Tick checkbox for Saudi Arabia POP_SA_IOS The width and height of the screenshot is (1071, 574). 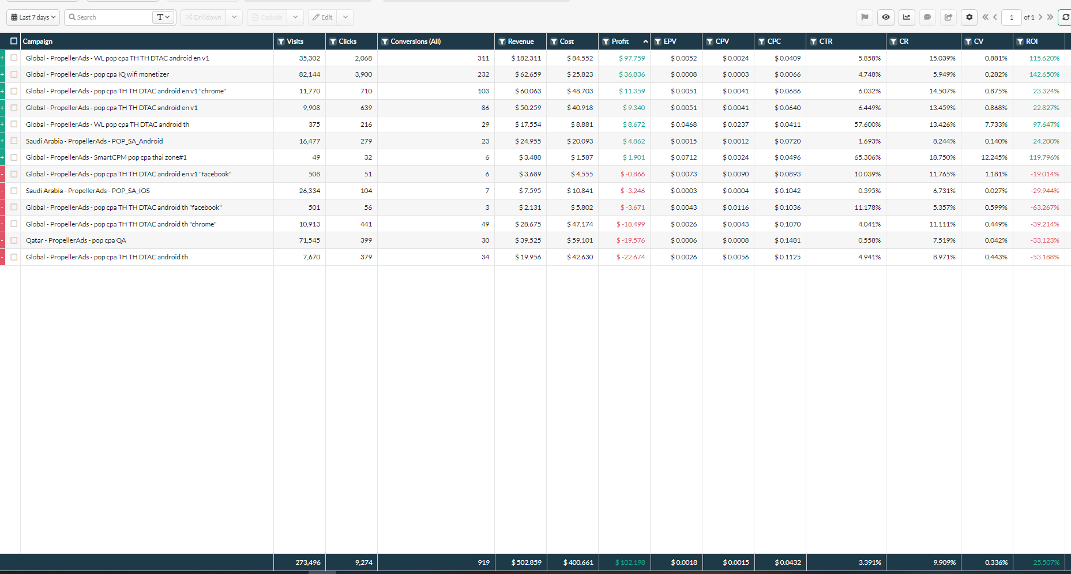tap(14, 191)
